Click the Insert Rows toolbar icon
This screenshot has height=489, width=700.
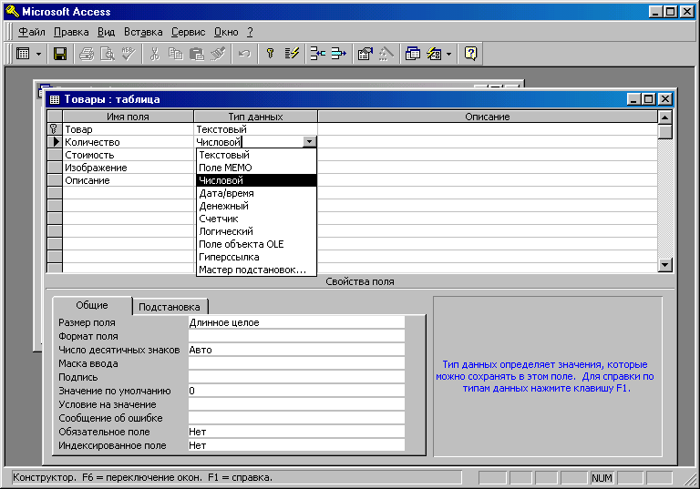click(317, 54)
